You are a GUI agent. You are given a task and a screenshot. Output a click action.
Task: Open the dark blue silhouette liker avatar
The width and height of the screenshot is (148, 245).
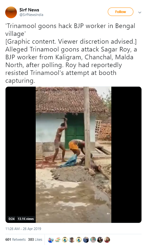(x=86, y=240)
